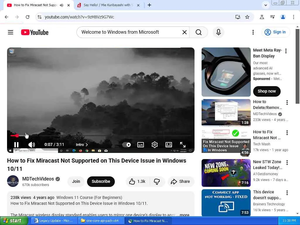Mute the tab via its audio icon
This screenshot has height=225, width=300.
(x=62, y=5)
